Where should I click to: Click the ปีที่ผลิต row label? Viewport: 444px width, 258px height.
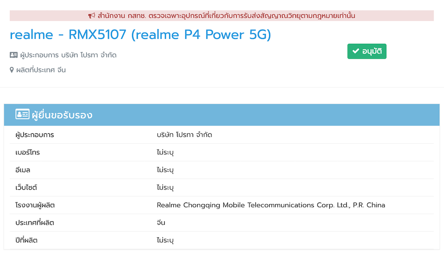click(26, 240)
